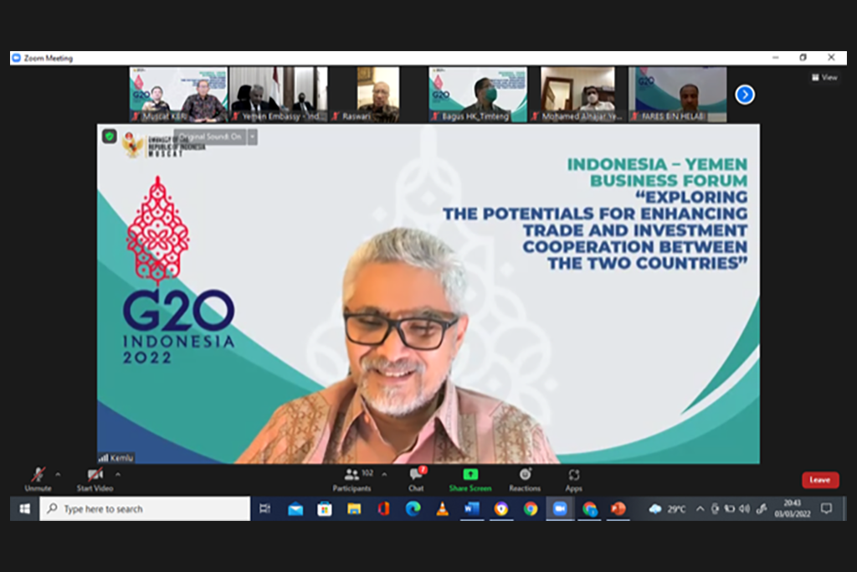Switch to PowerPoint on the taskbar
This screenshot has height=572, width=857.
618,509
